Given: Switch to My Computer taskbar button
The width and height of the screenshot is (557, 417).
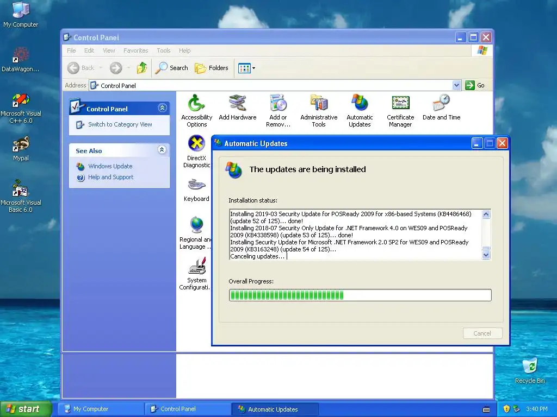Looking at the screenshot, I should [x=100, y=409].
